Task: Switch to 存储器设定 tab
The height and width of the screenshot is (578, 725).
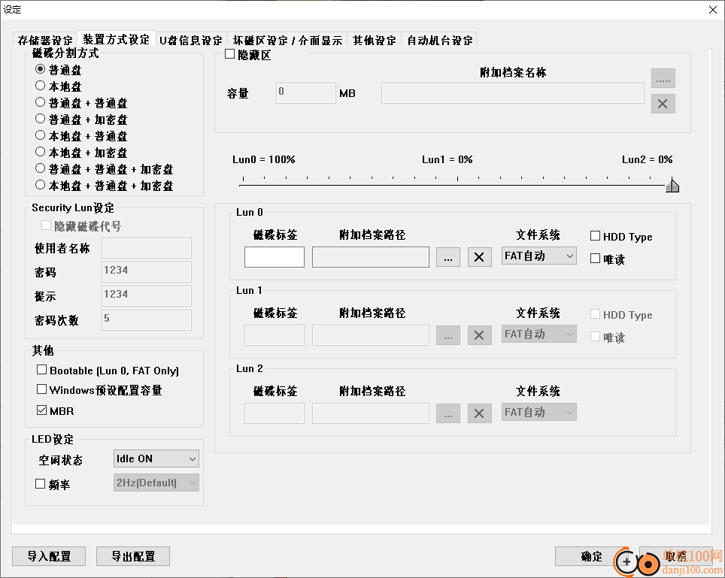Action: coord(45,40)
